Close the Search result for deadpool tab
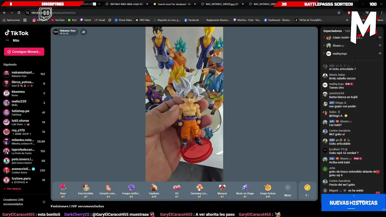The height and width of the screenshot is (217, 386). [x=195, y=4]
